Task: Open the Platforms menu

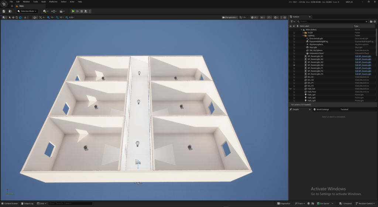Action: click(53, 2)
